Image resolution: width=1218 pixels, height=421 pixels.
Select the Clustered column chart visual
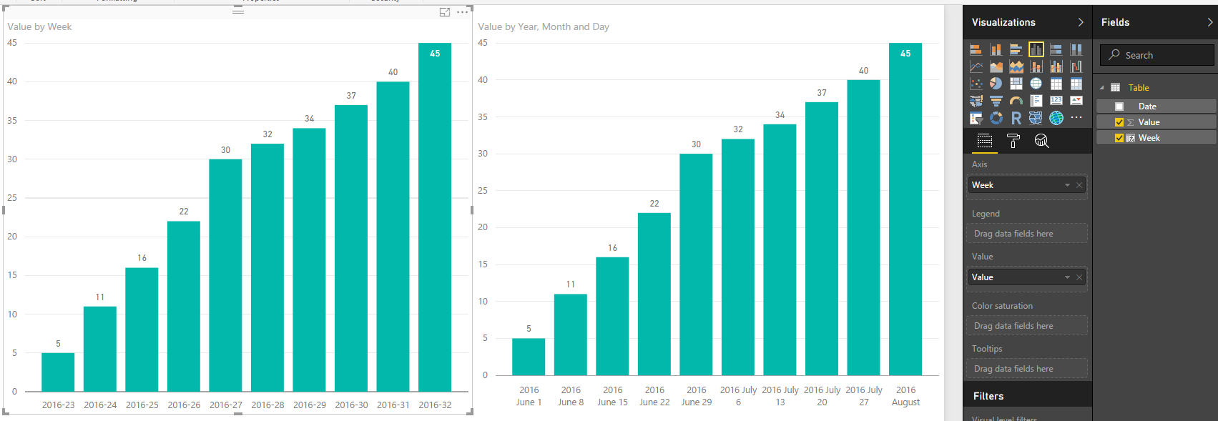(1036, 49)
